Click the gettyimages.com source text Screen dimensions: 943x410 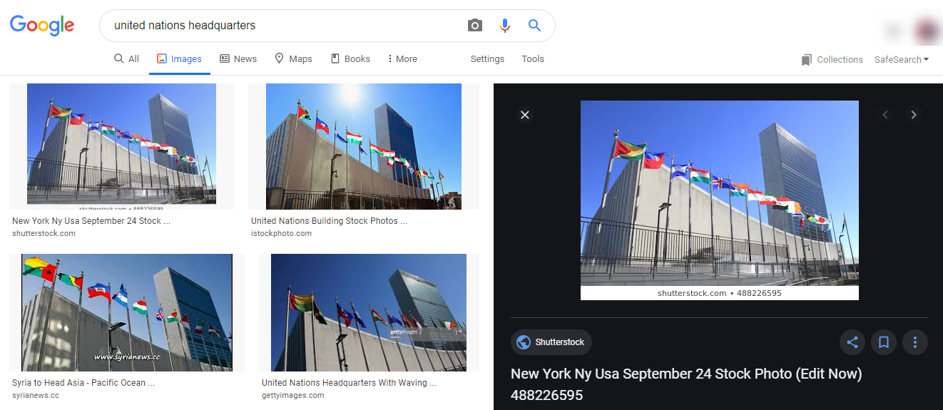(293, 395)
